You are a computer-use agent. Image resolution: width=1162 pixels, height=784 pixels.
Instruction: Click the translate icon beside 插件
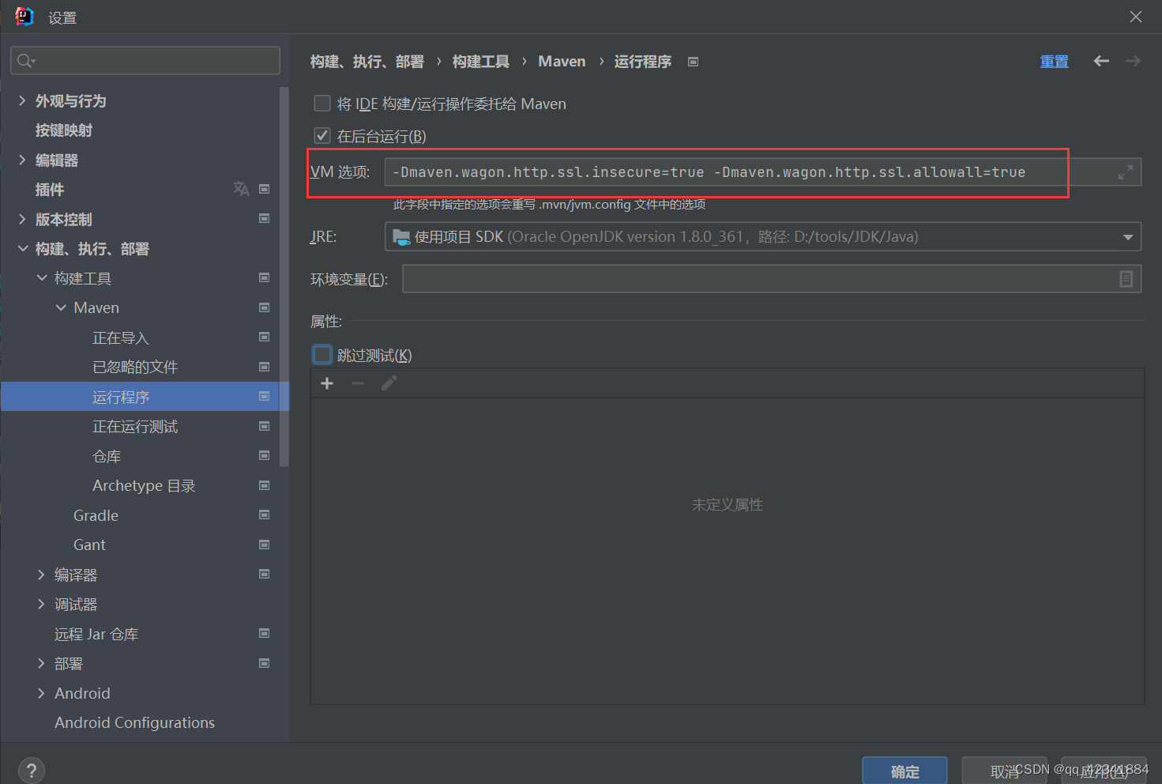pyautogui.click(x=241, y=189)
